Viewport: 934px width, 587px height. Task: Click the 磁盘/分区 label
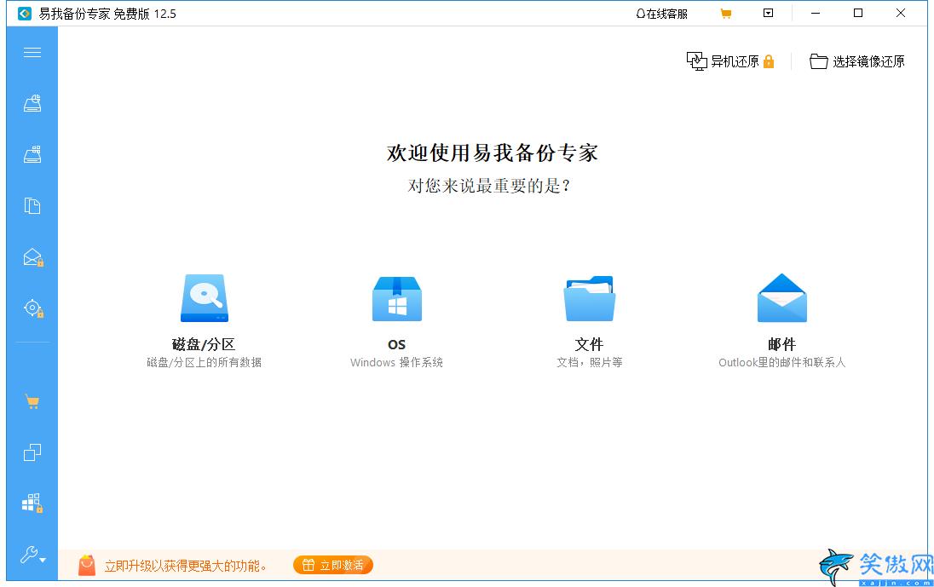click(x=204, y=344)
